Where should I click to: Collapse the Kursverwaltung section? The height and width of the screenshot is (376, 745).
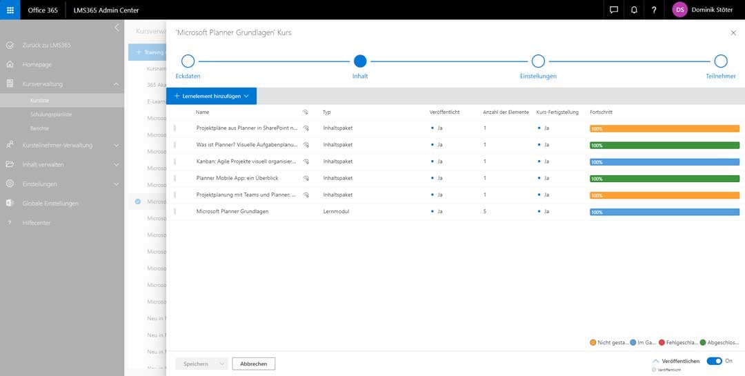click(117, 83)
